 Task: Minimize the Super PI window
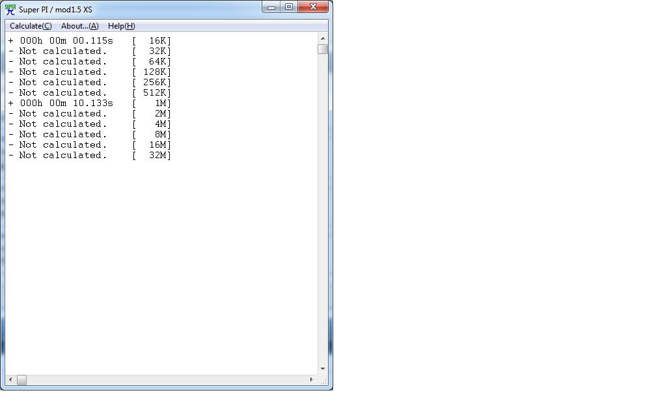coord(271,7)
